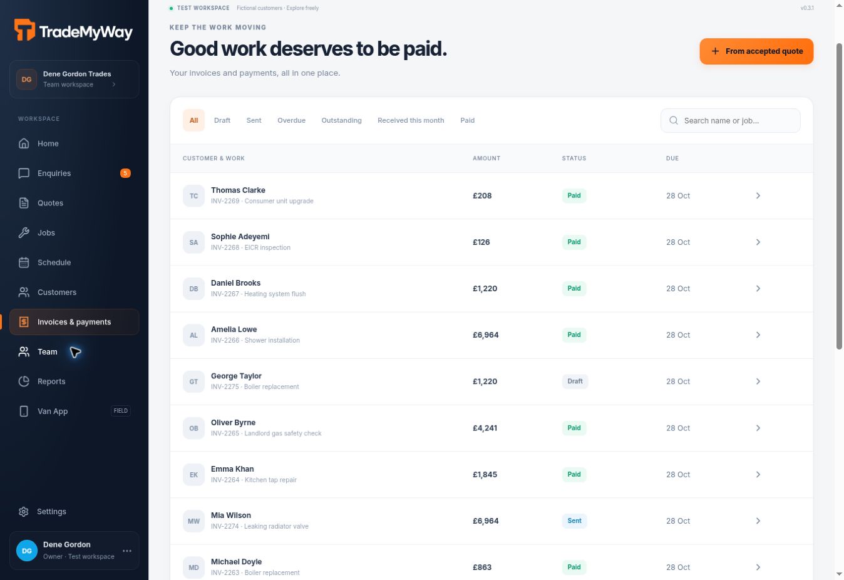844x580 pixels.
Task: Open Dene Gordon user menu dots
Action: tap(127, 551)
